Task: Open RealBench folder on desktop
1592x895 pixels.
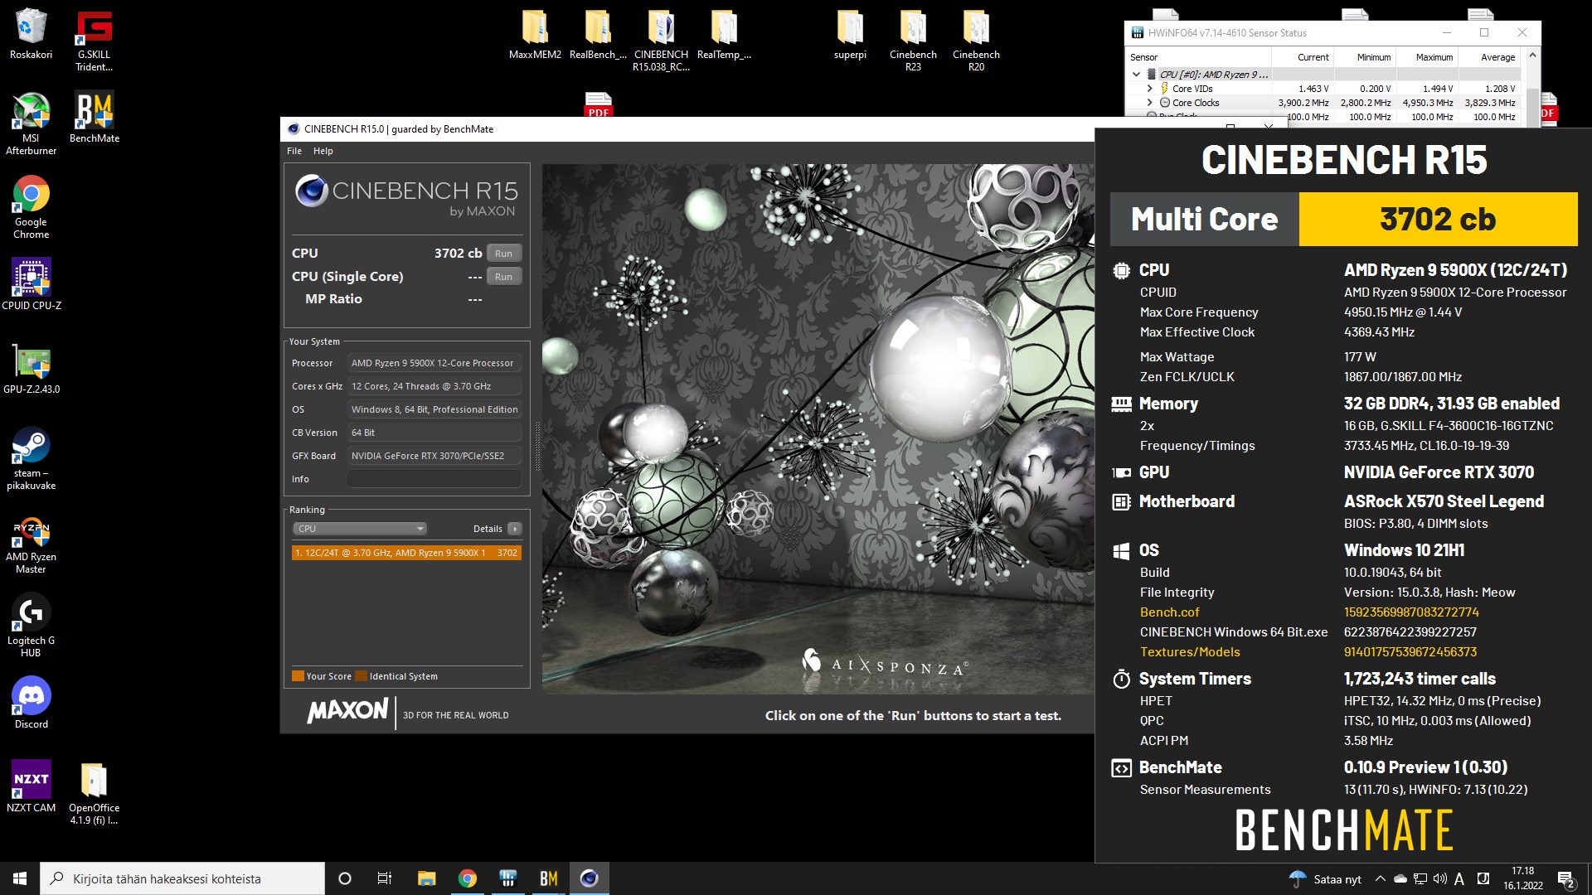Action: pos(598,35)
